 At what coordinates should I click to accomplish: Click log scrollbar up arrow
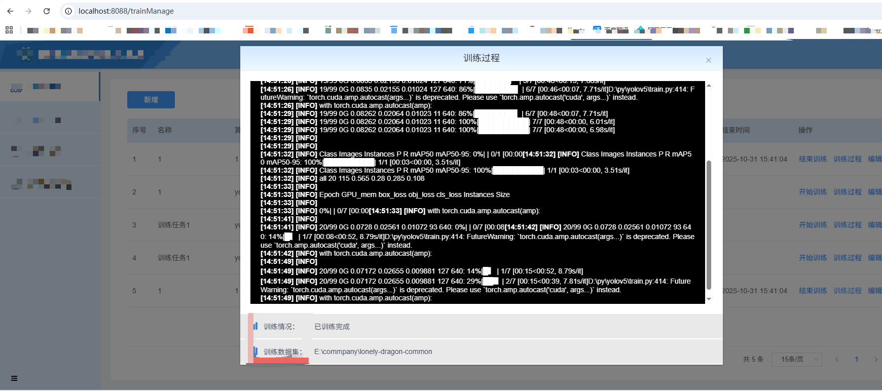(709, 86)
